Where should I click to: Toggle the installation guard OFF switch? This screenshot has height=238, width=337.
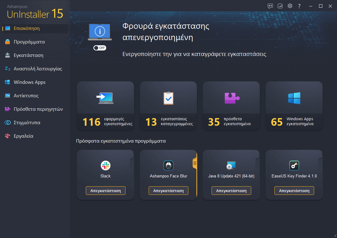click(100, 48)
